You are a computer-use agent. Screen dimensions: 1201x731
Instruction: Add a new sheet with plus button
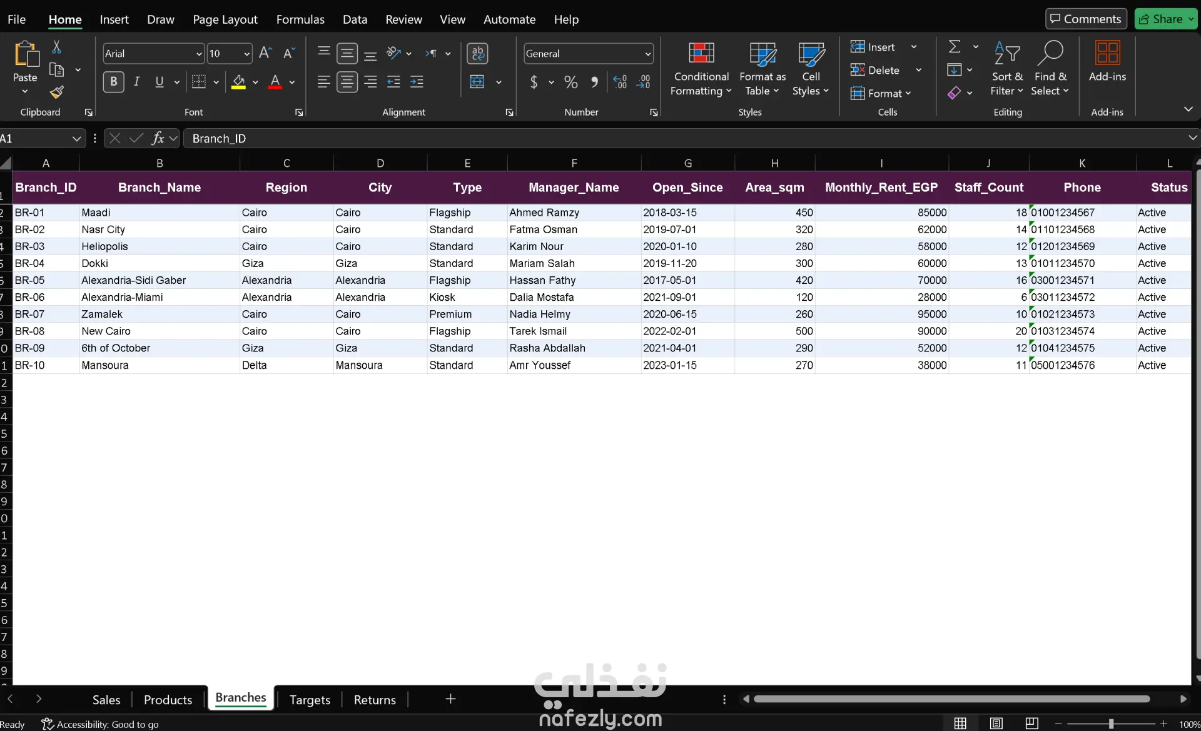tap(450, 699)
